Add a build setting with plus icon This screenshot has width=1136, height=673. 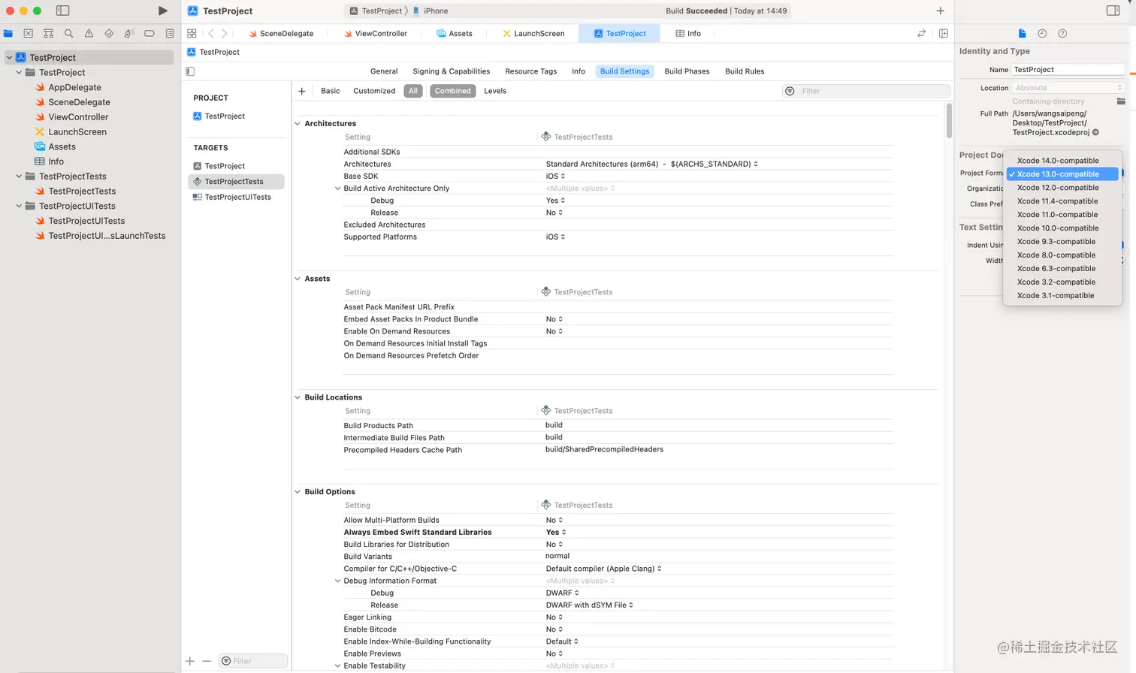click(x=302, y=91)
